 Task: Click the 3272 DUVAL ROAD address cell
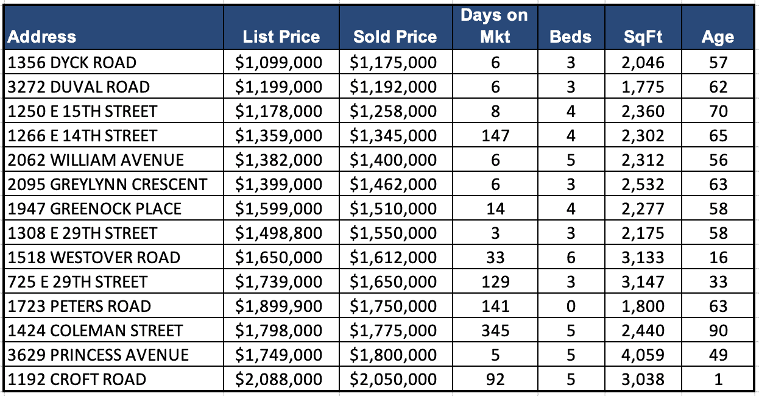[79, 87]
